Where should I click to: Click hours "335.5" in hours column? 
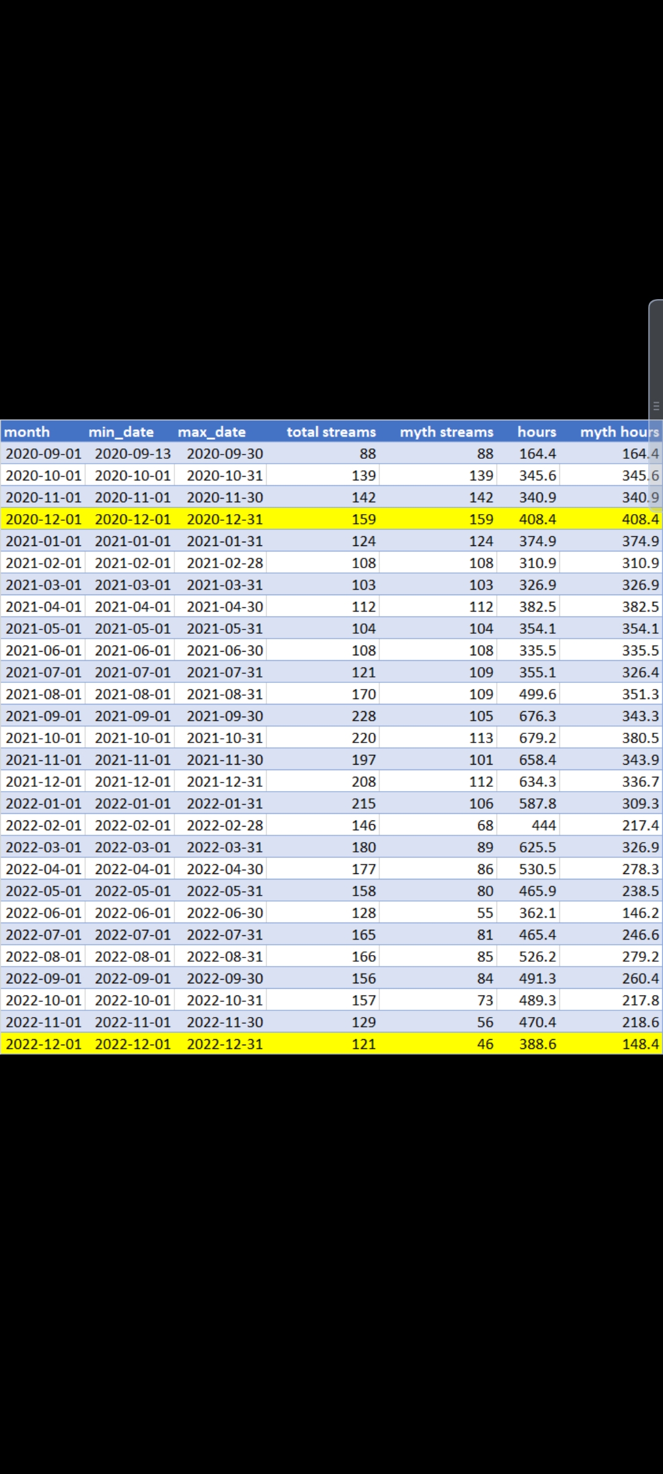click(538, 650)
